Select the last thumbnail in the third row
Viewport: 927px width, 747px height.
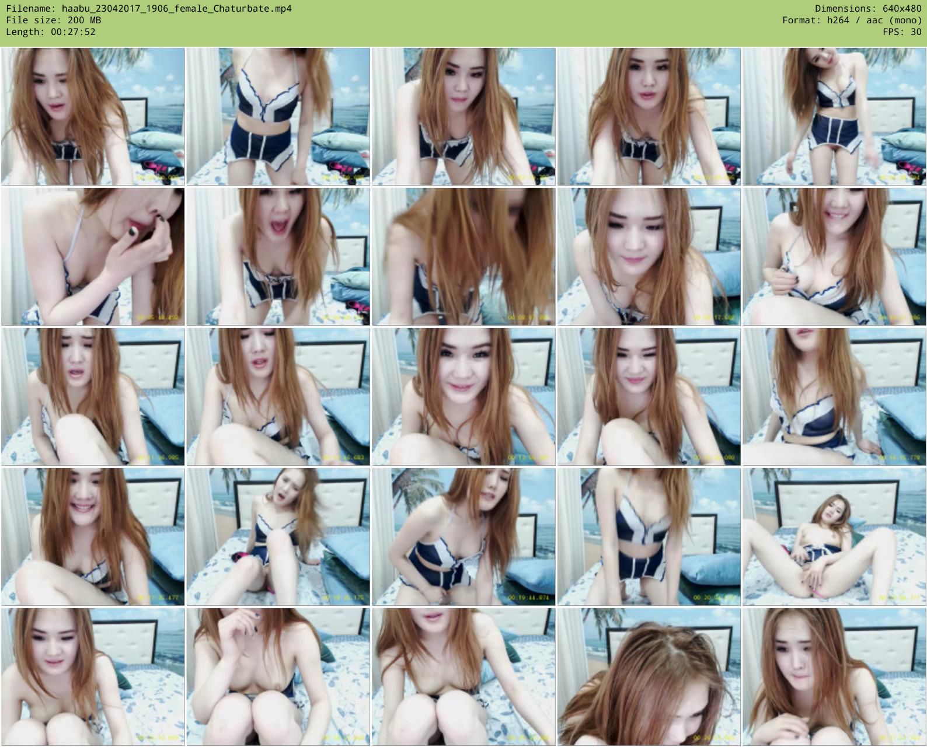point(834,397)
